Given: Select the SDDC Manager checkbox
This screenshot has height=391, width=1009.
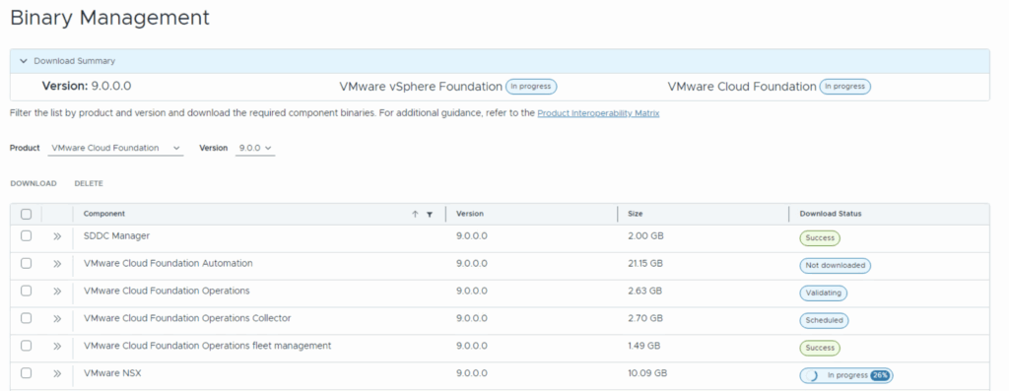Looking at the screenshot, I should coord(26,236).
